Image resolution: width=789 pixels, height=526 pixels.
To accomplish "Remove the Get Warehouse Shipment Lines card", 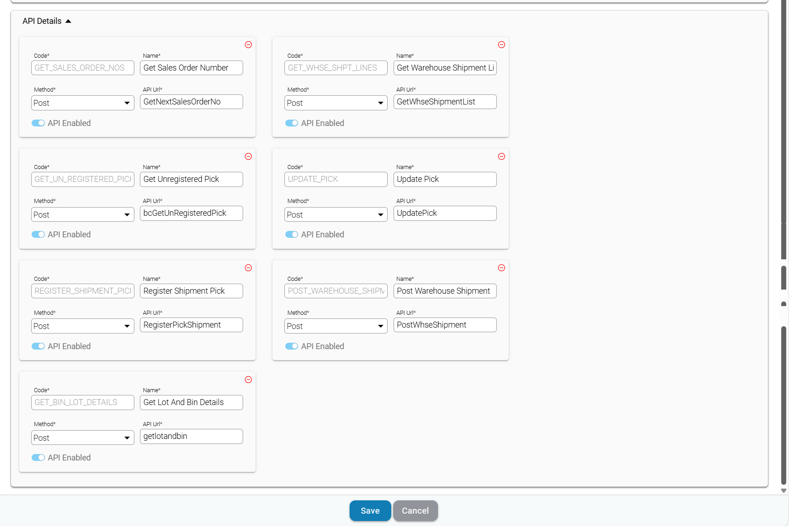I will tap(501, 45).
